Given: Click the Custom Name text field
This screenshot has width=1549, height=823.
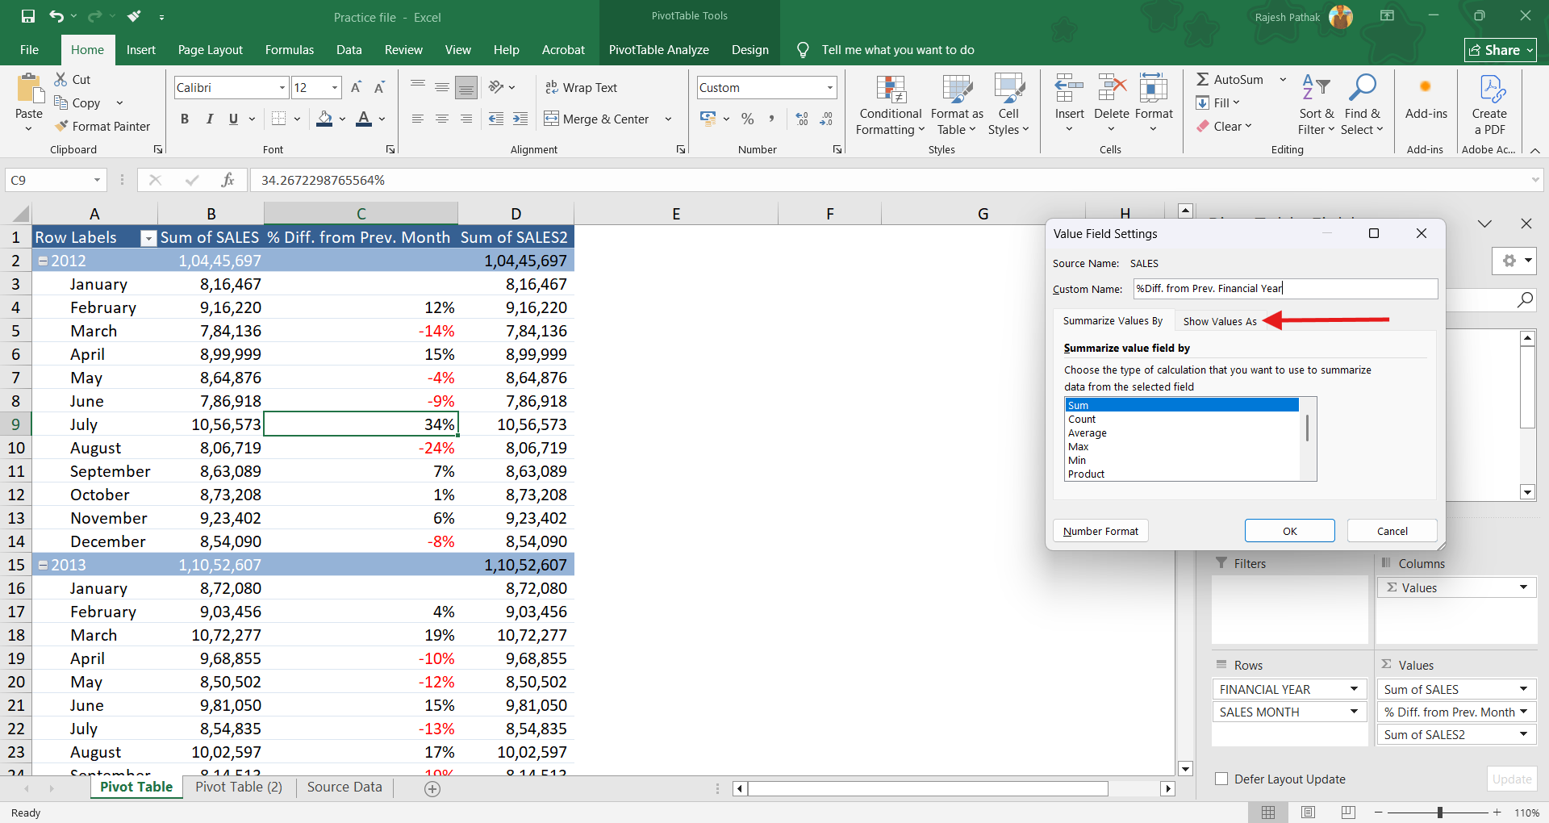Looking at the screenshot, I should tap(1284, 289).
